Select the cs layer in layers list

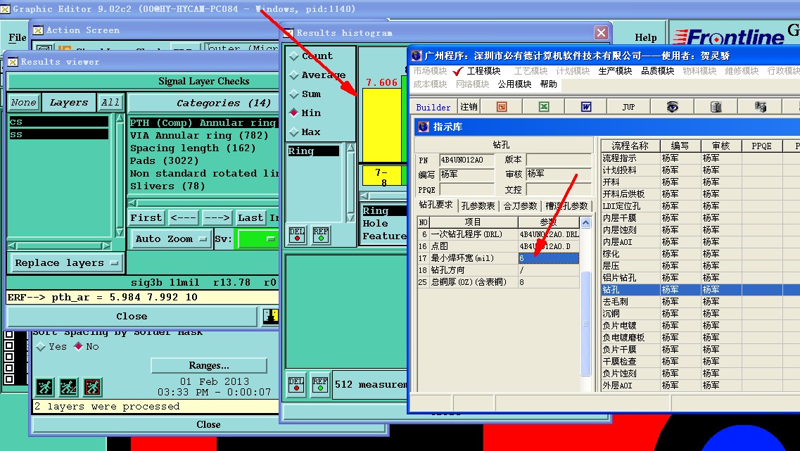pos(58,122)
